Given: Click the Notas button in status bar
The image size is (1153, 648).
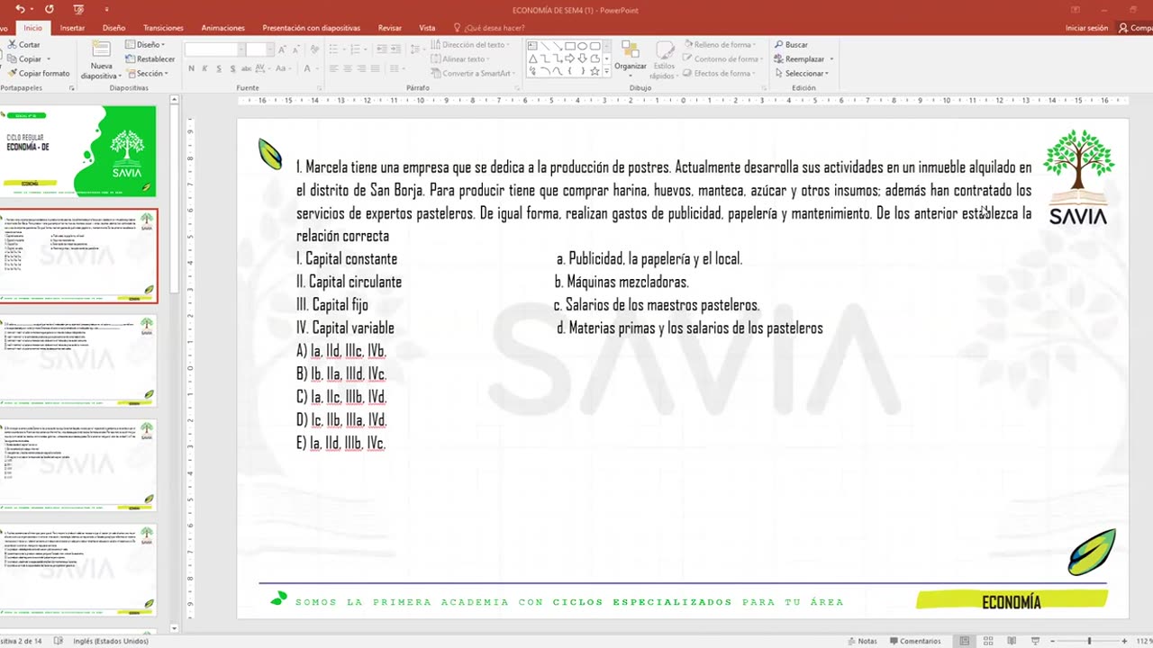Looking at the screenshot, I should [862, 641].
